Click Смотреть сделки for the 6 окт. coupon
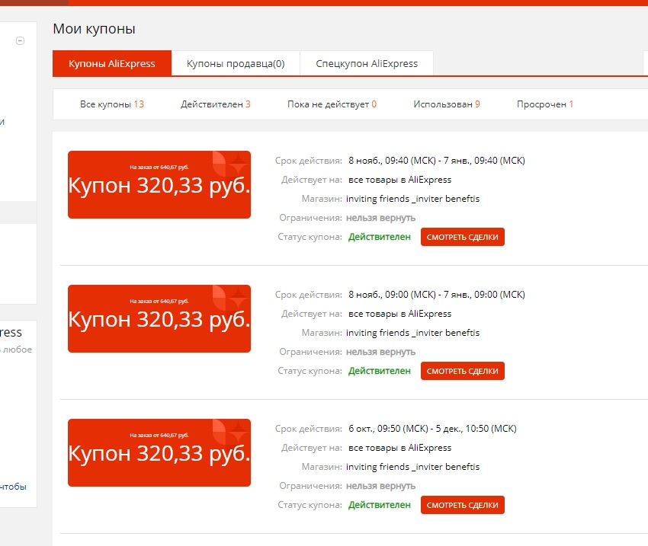 (463, 505)
